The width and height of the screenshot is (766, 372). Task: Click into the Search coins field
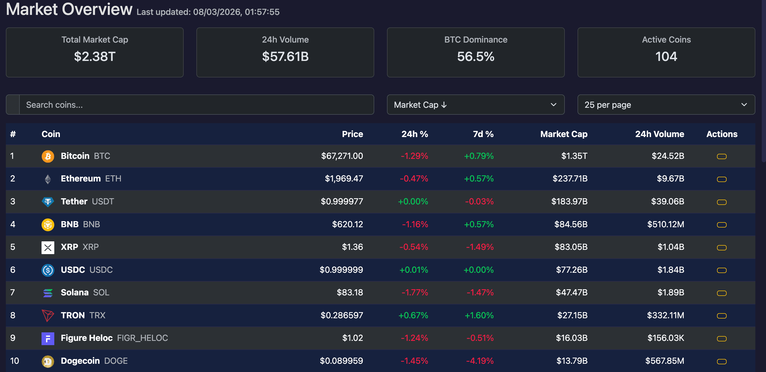tap(196, 105)
